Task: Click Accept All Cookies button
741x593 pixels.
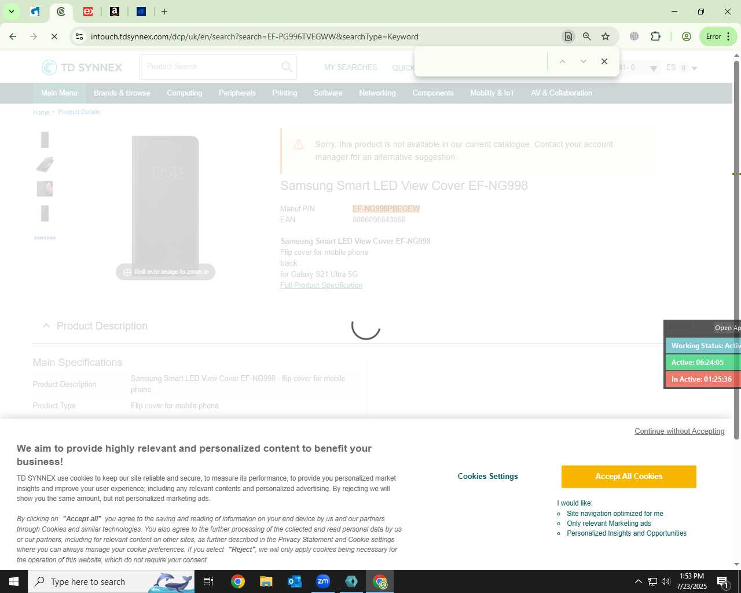Action: pyautogui.click(x=629, y=477)
